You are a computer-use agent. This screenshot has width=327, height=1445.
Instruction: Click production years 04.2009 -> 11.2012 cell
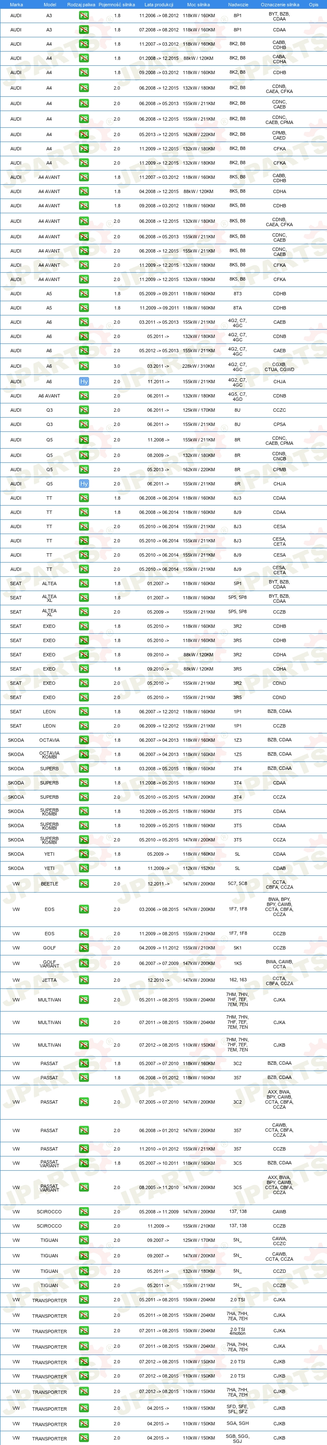pyautogui.click(x=159, y=948)
